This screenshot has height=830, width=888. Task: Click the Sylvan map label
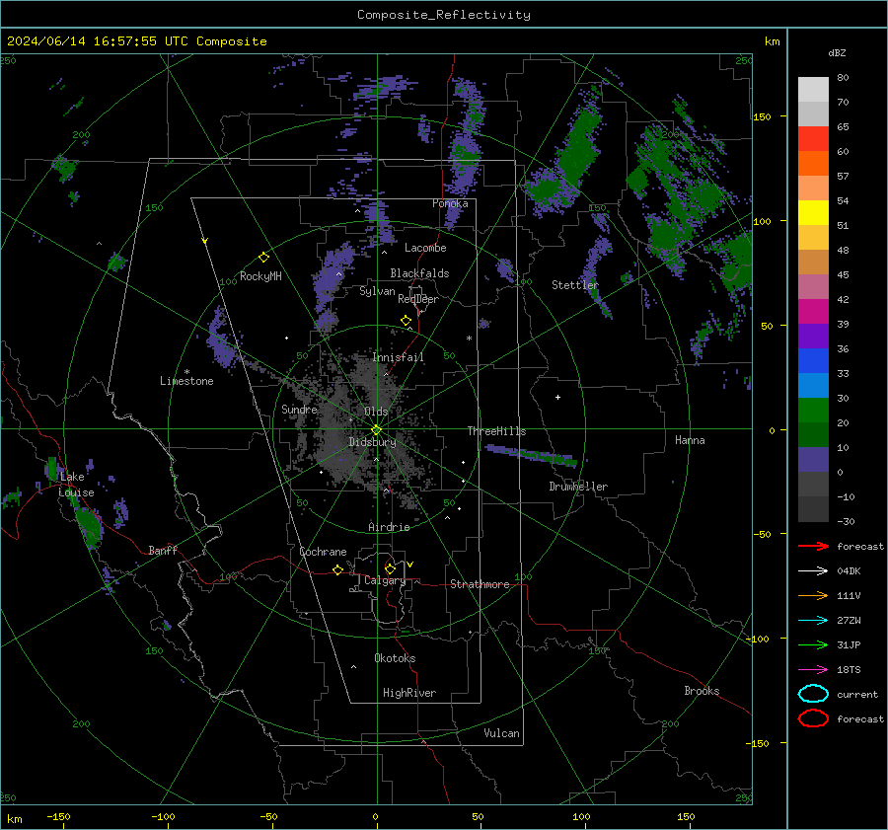pyautogui.click(x=377, y=291)
